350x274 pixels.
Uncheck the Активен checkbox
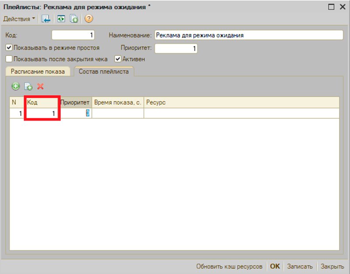(x=118, y=59)
